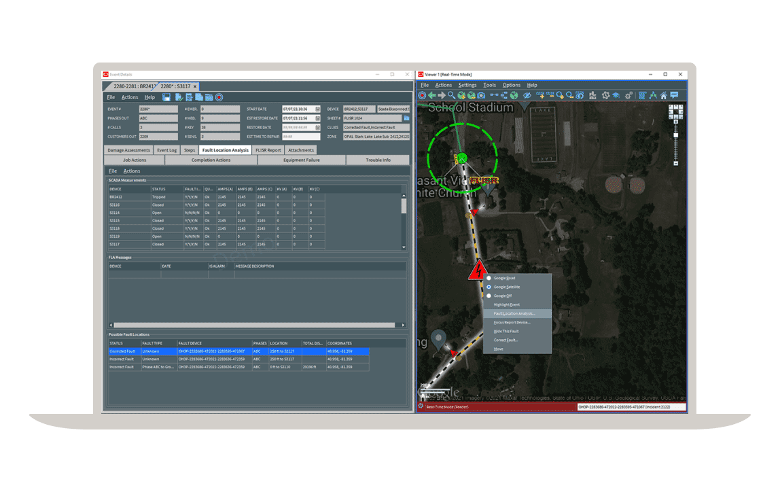Click the magnifier search icon in Viewer toolbar
Image resolution: width=780 pixels, height=492 pixels.
pos(452,96)
